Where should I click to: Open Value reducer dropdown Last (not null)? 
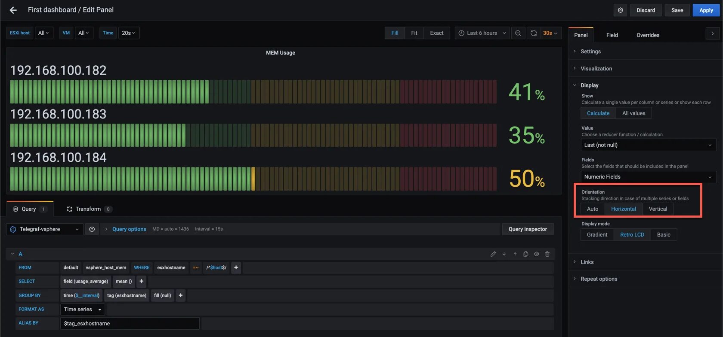tap(648, 145)
